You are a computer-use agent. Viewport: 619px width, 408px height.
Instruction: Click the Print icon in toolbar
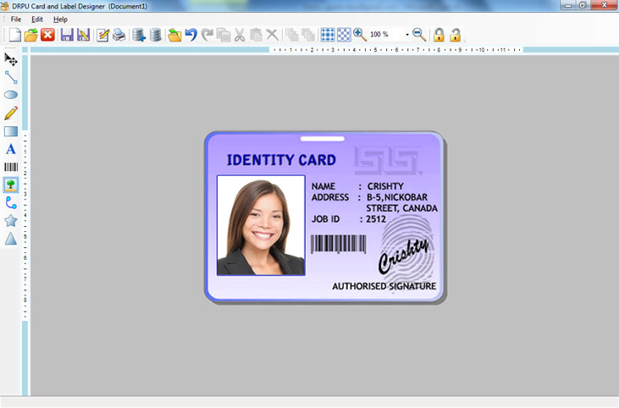point(119,35)
